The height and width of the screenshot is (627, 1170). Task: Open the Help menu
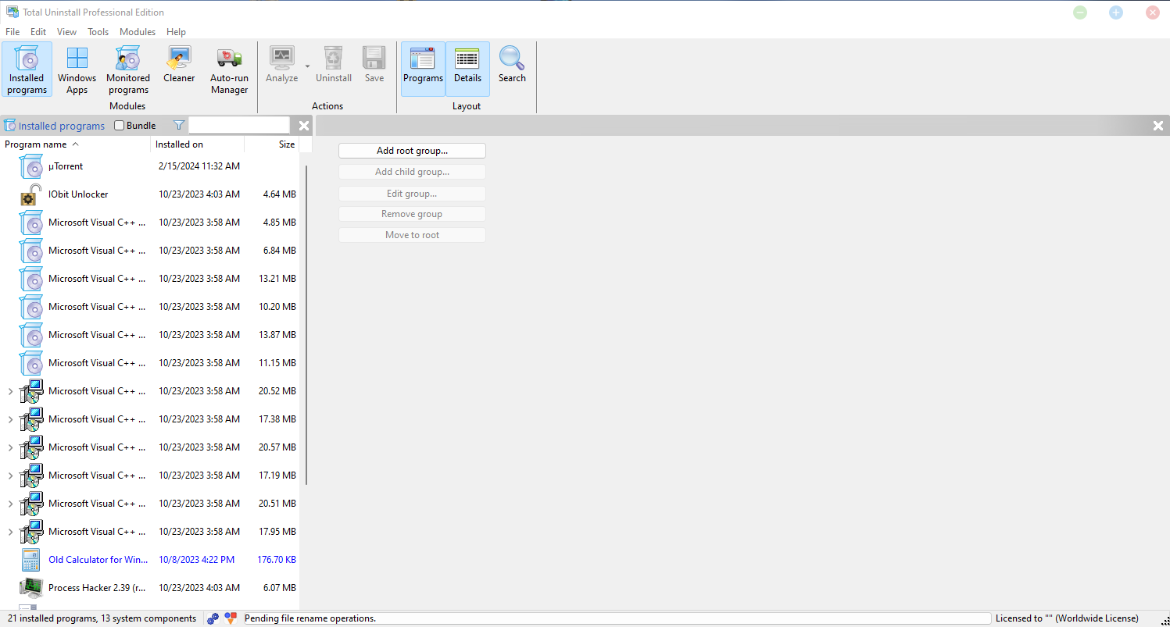176,32
